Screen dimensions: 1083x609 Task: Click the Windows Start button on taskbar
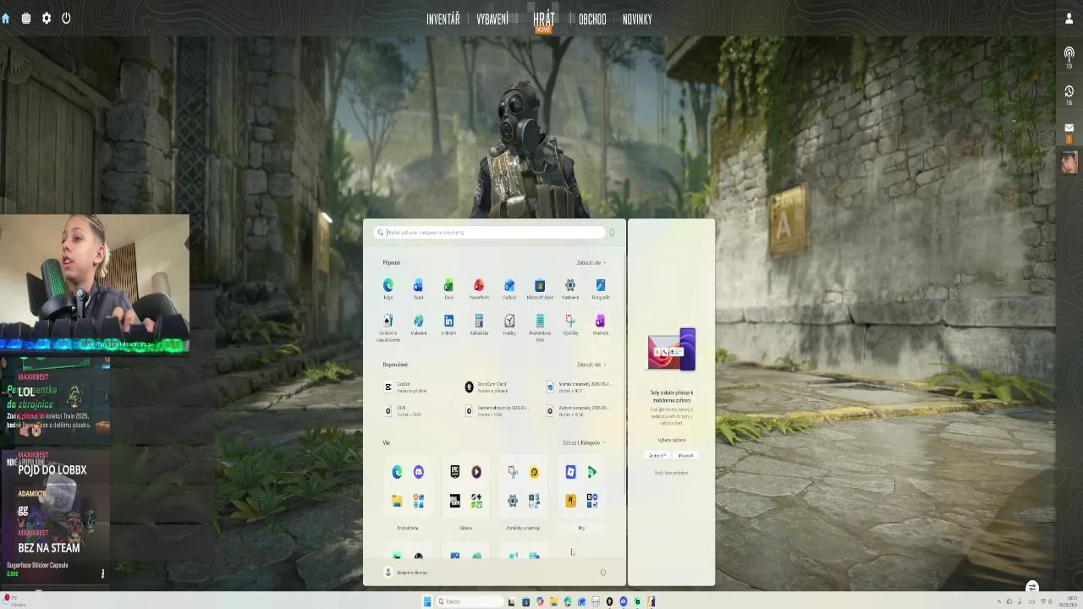pyautogui.click(x=427, y=601)
